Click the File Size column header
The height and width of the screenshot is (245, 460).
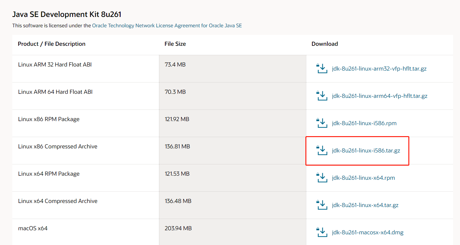pyautogui.click(x=175, y=44)
